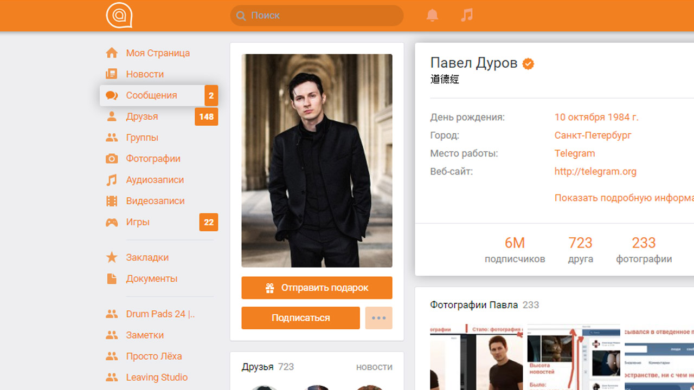Open Сообщения from the sidebar icon
This screenshot has height=390, width=694.
point(112,95)
